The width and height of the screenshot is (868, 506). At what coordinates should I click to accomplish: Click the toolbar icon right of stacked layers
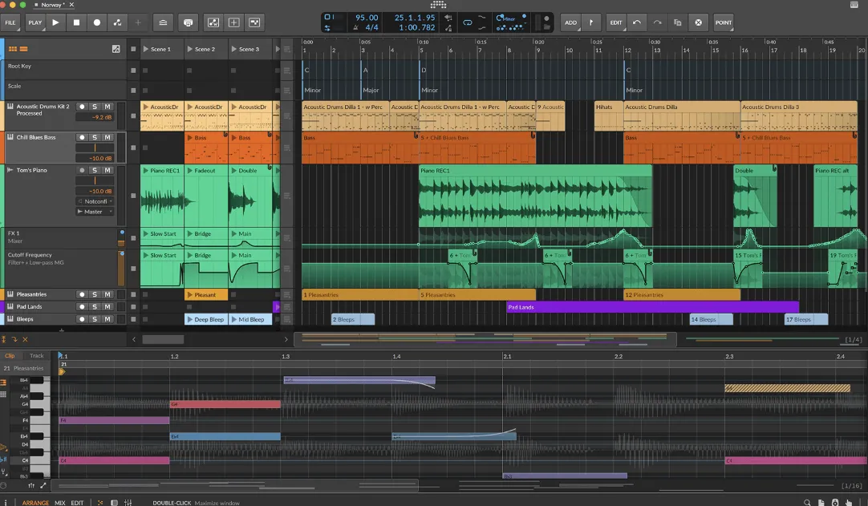pos(189,22)
